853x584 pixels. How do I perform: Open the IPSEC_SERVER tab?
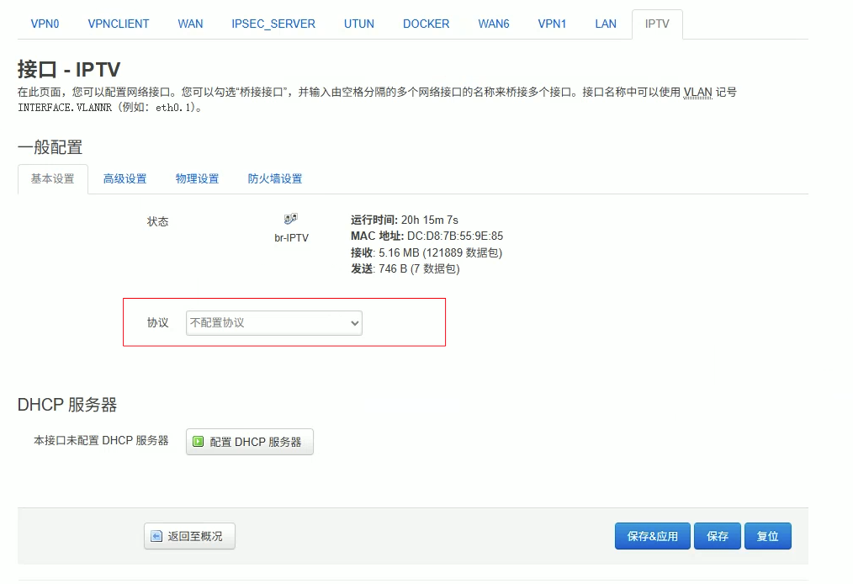(x=273, y=24)
